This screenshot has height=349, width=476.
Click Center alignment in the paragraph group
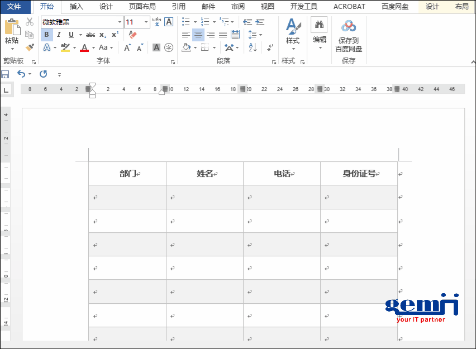(198, 34)
